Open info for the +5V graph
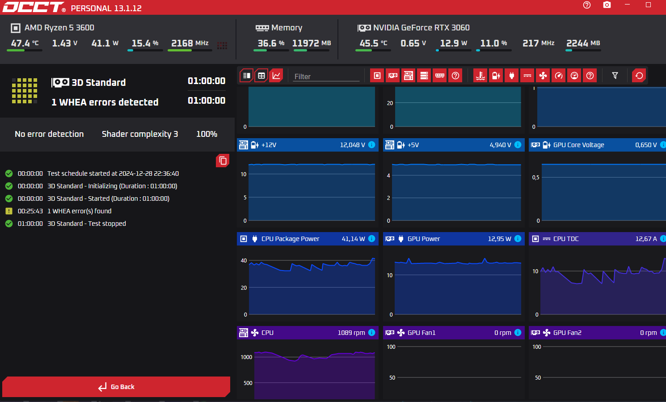Viewport: 666px width, 402px height. pos(518,145)
